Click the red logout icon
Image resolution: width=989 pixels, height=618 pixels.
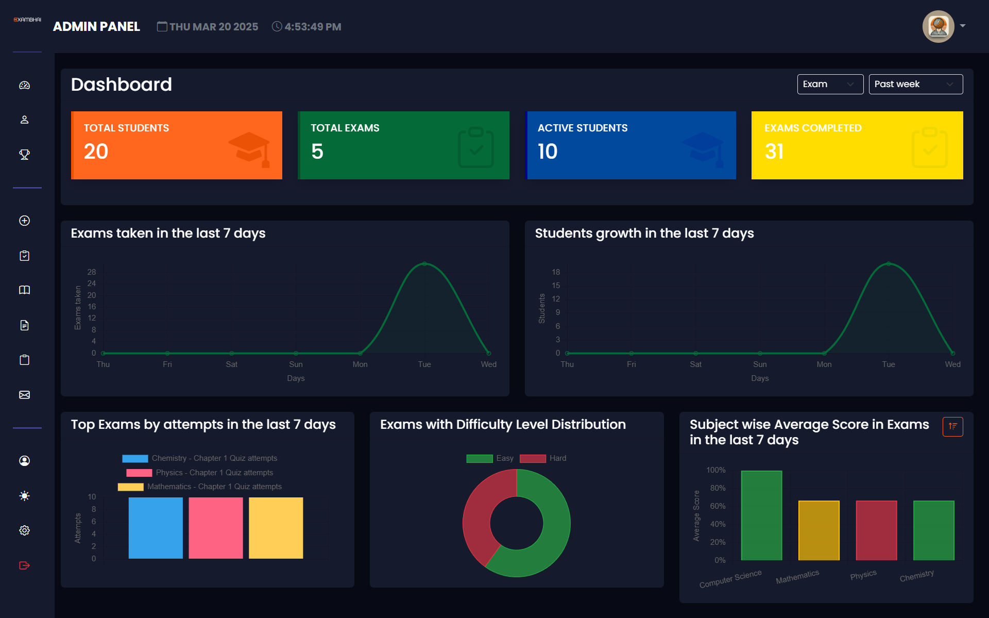click(24, 565)
